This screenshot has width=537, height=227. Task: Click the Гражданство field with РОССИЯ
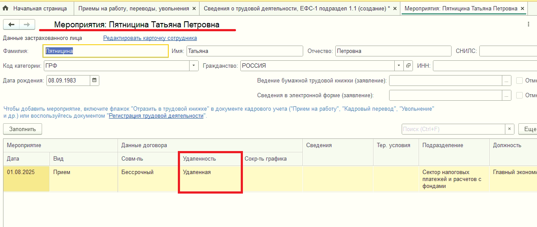pos(318,66)
